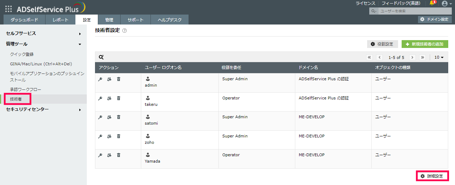Image resolution: width=455 pixels, height=185 pixels.
Task: Open the rows-per-page 10 dropdown
Action: pos(439,57)
